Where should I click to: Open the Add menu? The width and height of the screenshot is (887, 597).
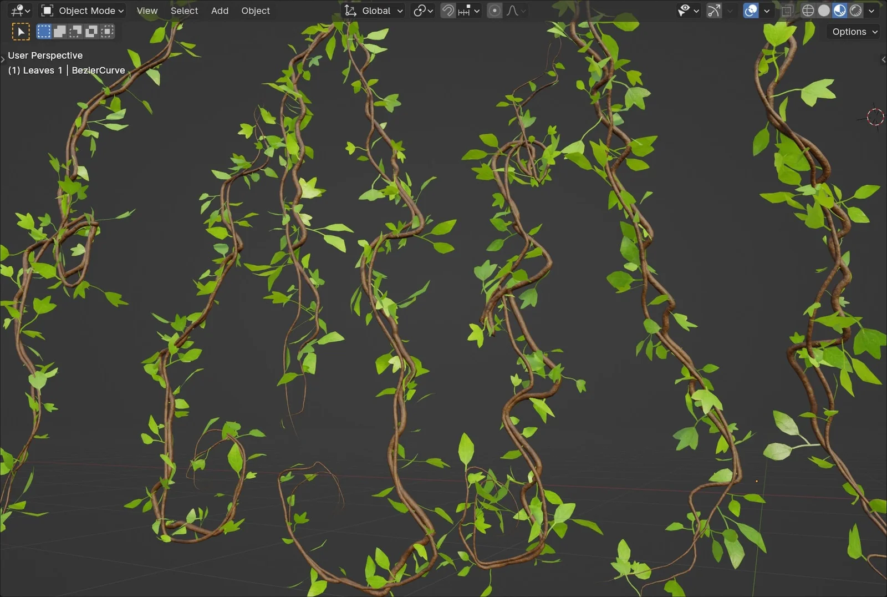click(x=220, y=11)
